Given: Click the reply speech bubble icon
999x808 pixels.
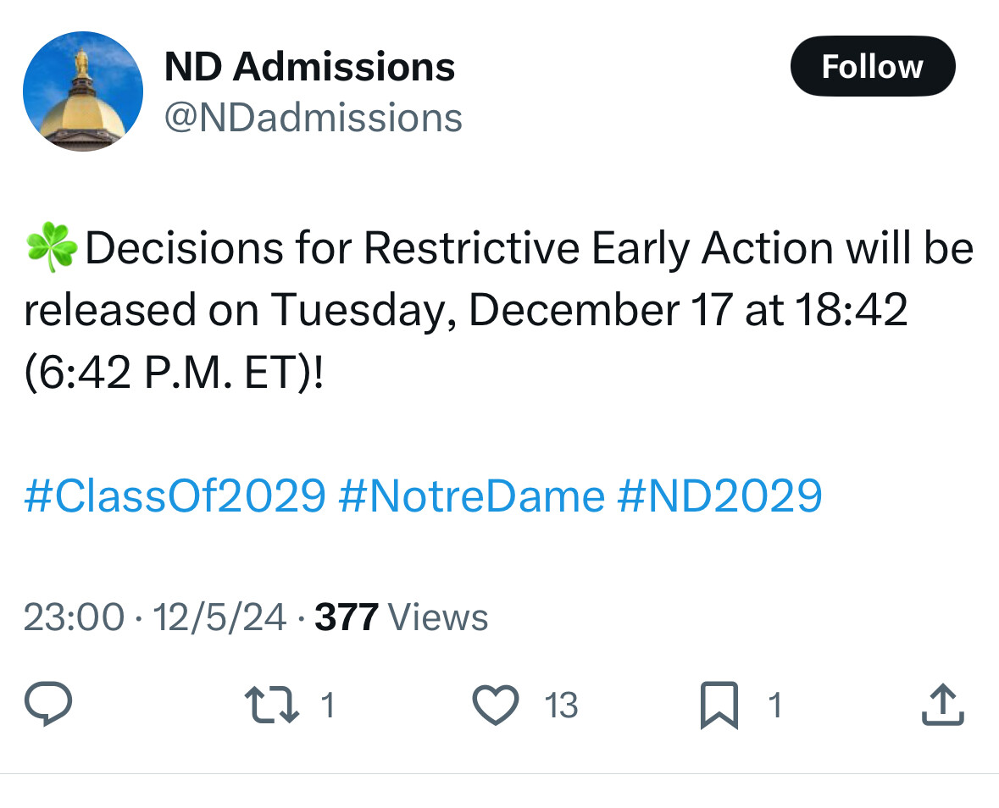Looking at the screenshot, I should click(x=47, y=705).
